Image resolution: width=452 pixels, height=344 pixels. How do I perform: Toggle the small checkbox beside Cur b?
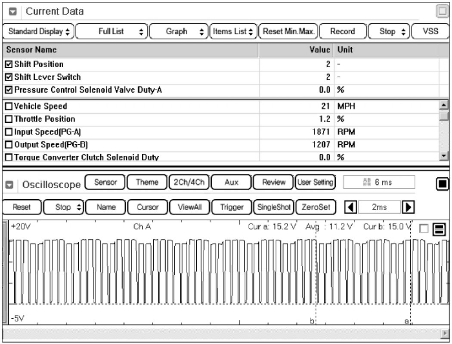[x=424, y=229]
